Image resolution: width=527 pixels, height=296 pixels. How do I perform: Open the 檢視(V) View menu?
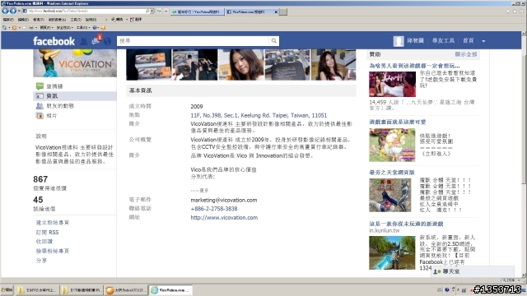(39, 20)
